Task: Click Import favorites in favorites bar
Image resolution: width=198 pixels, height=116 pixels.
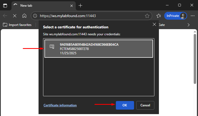Action: click(17, 25)
